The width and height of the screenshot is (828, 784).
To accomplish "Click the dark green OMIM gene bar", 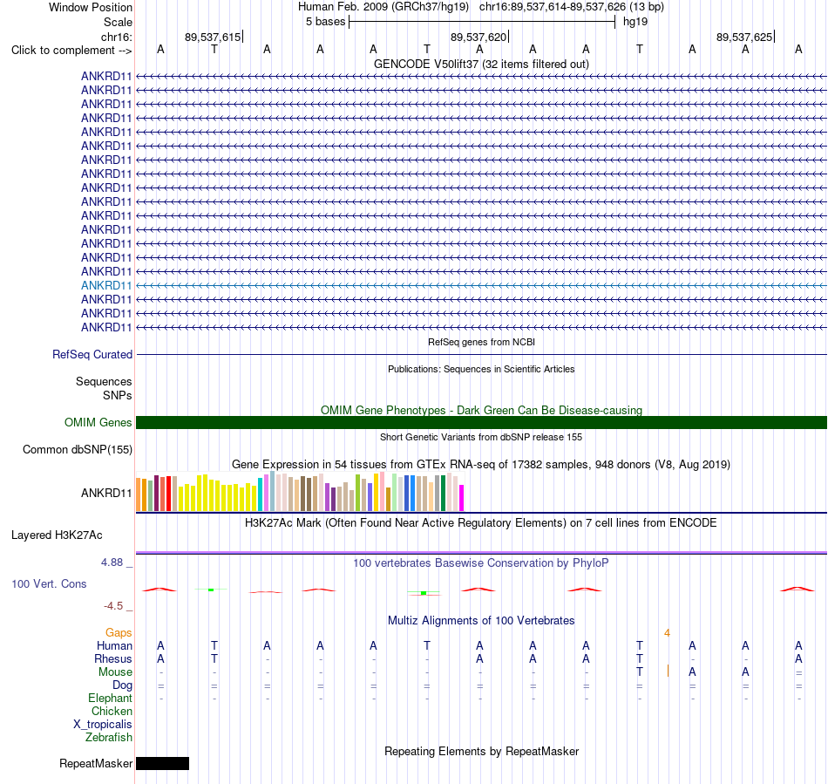I will tap(481, 423).
